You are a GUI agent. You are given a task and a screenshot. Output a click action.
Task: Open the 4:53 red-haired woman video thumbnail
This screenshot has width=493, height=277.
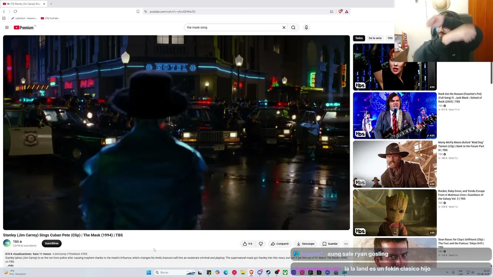click(395, 67)
